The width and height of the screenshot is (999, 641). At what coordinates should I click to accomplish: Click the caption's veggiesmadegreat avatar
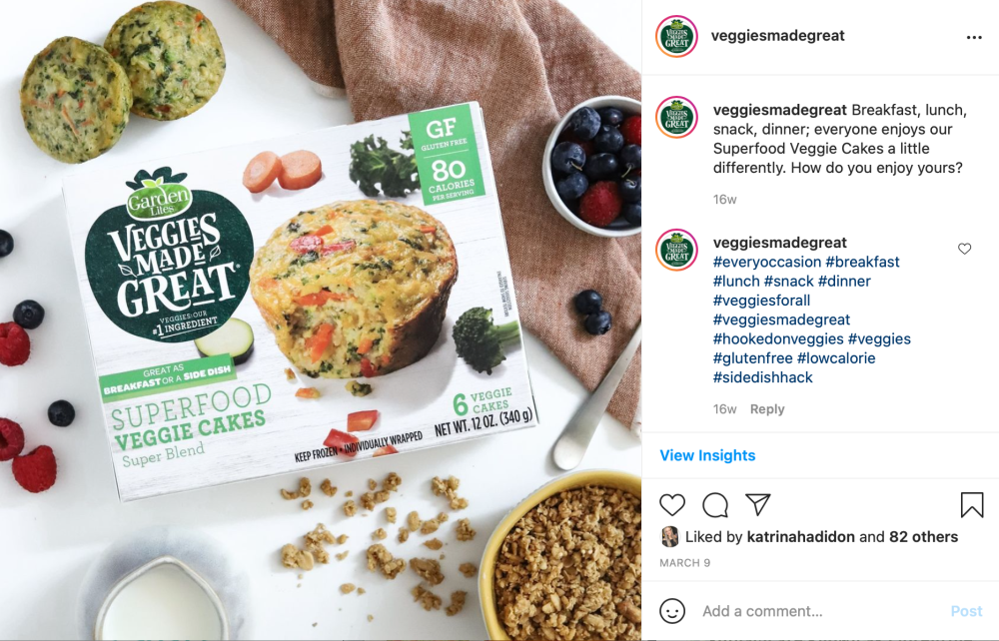[x=676, y=117]
